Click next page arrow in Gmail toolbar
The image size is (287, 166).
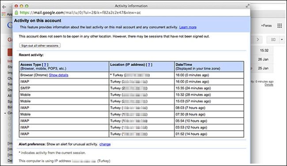tap(258, 39)
